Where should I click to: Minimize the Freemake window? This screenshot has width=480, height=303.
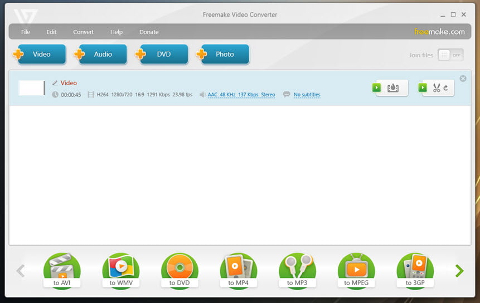coord(443,15)
